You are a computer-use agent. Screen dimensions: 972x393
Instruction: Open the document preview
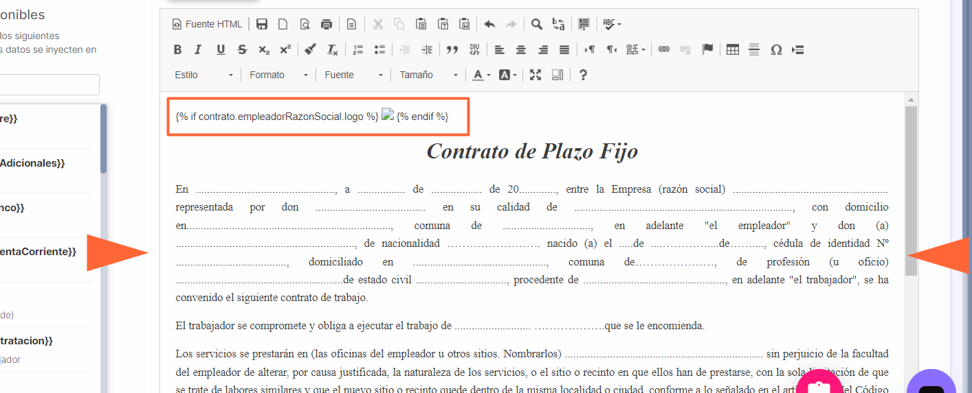coord(305,24)
